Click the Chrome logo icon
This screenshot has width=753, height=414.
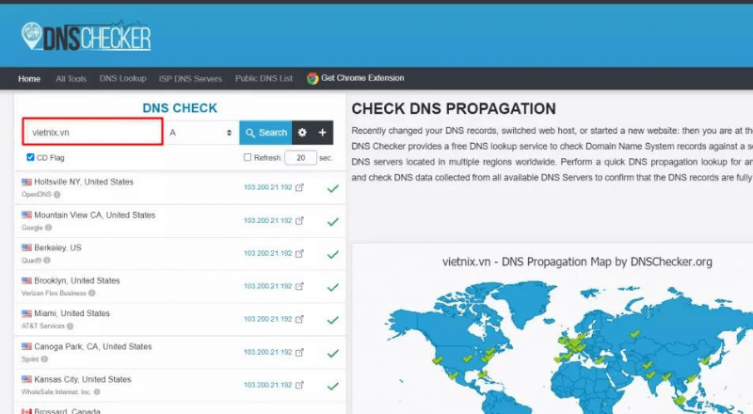click(x=312, y=78)
